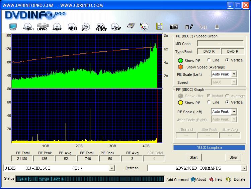The width and height of the screenshot is (251, 189).
Task: Click the 100% Complete progress bar
Action: click(209, 148)
